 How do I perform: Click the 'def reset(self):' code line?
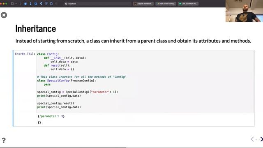coord(57,65)
